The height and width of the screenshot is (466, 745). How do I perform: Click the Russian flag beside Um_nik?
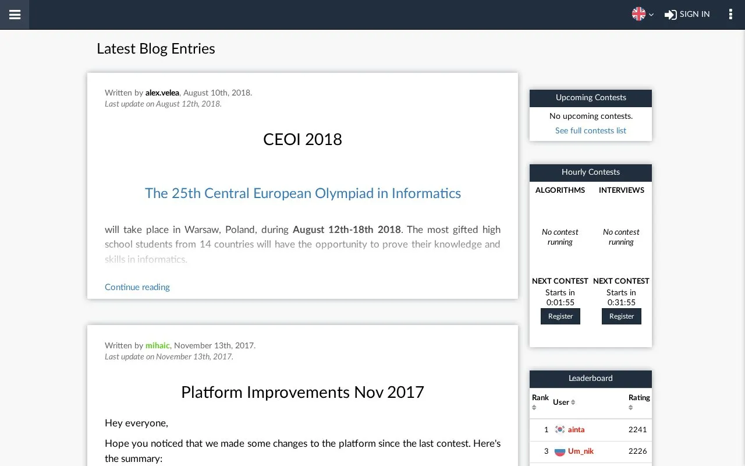[x=560, y=451]
